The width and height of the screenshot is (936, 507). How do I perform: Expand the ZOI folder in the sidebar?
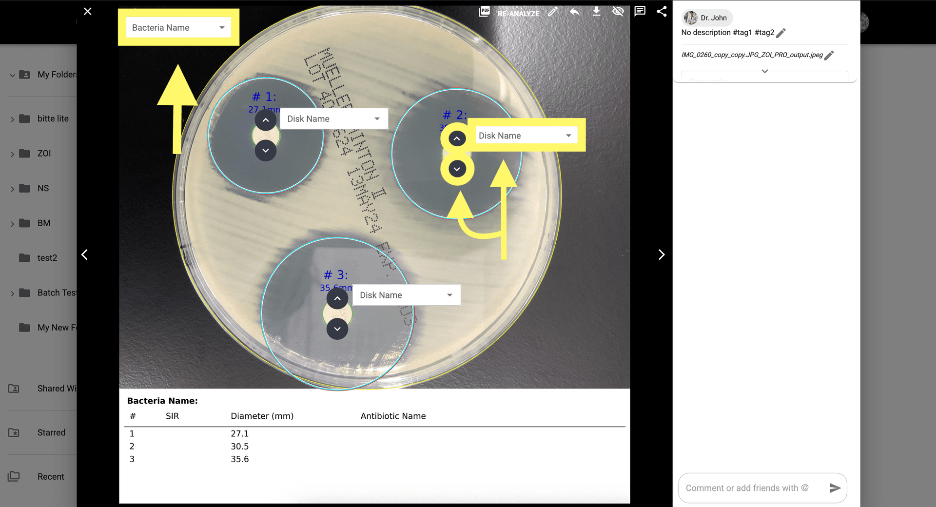click(12, 153)
